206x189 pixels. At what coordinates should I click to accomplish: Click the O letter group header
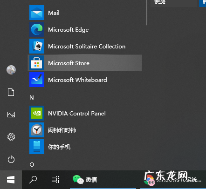[x=32, y=165]
